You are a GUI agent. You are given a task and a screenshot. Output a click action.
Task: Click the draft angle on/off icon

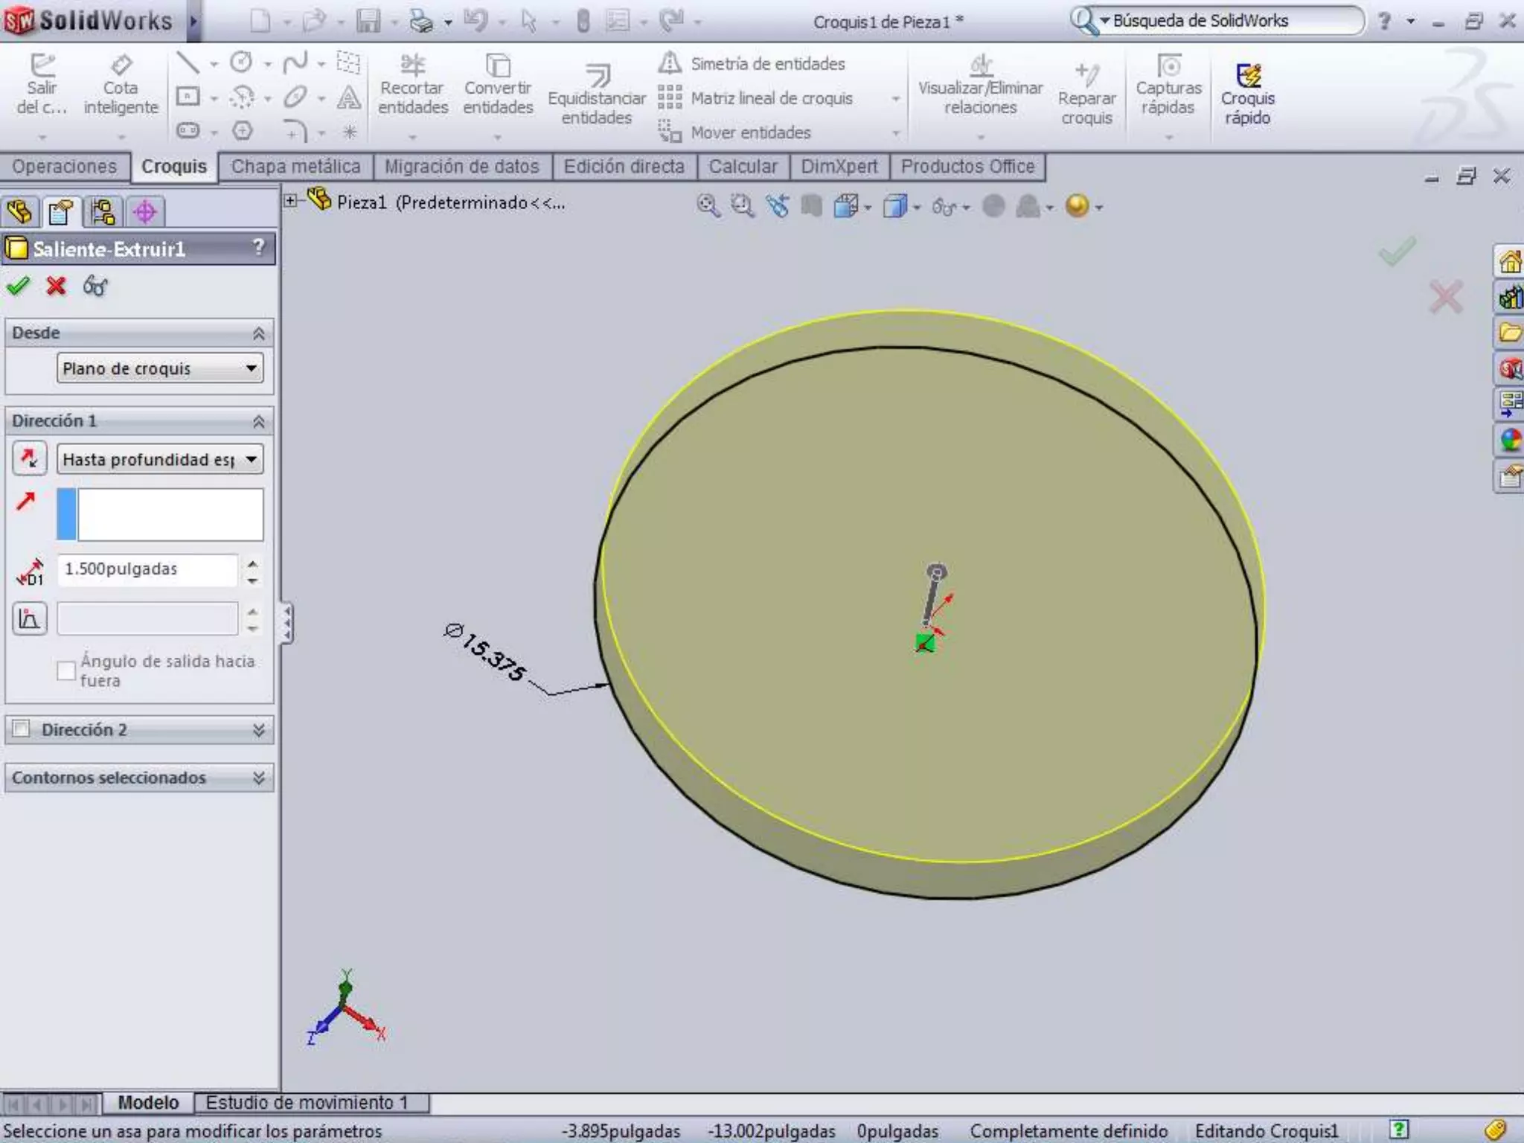[x=30, y=618]
